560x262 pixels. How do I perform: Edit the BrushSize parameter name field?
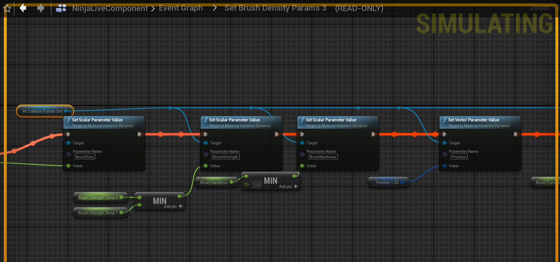[85, 157]
